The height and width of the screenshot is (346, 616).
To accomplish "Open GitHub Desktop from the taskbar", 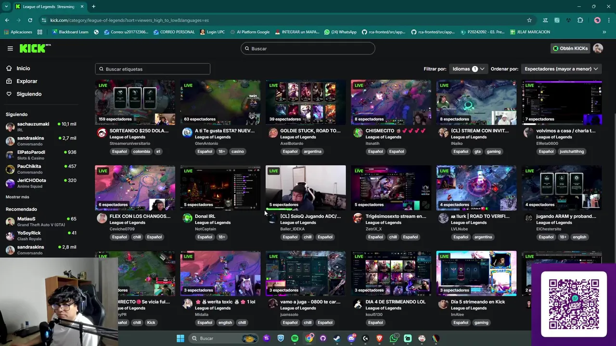I will tap(323, 338).
